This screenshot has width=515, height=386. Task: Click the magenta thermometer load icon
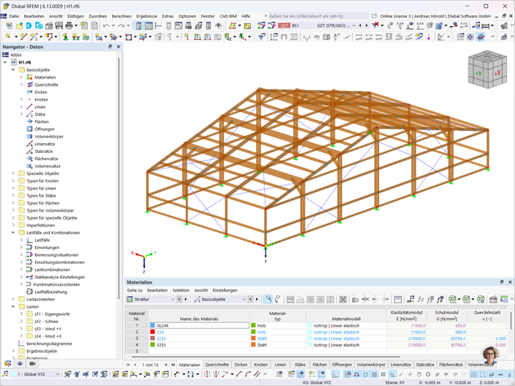click(x=428, y=37)
